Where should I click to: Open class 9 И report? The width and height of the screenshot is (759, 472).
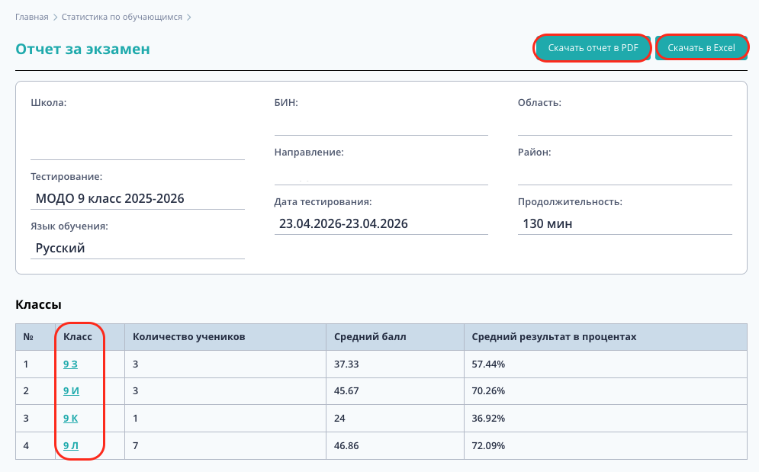click(x=71, y=390)
